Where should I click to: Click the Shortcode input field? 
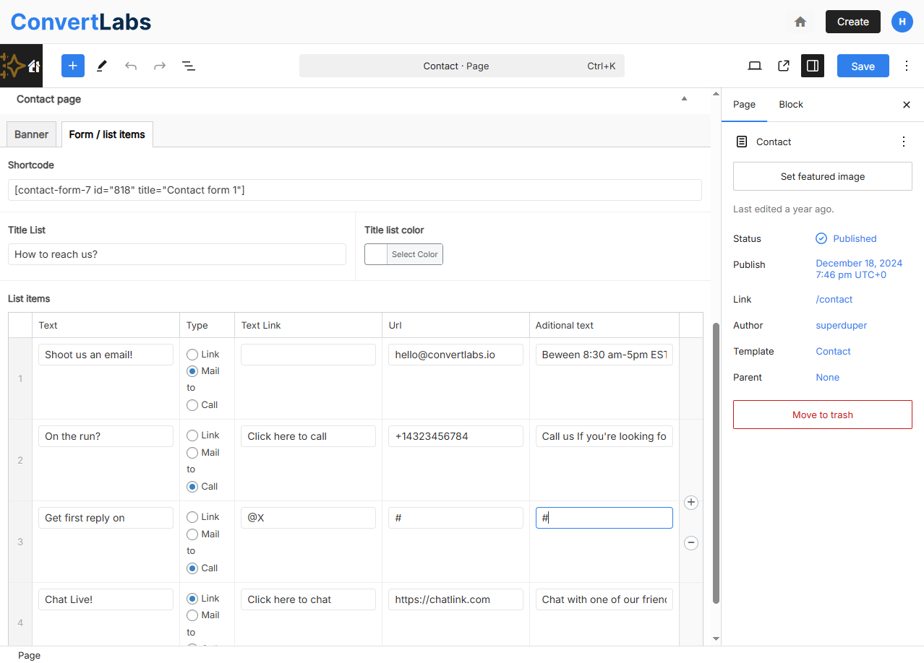click(354, 190)
